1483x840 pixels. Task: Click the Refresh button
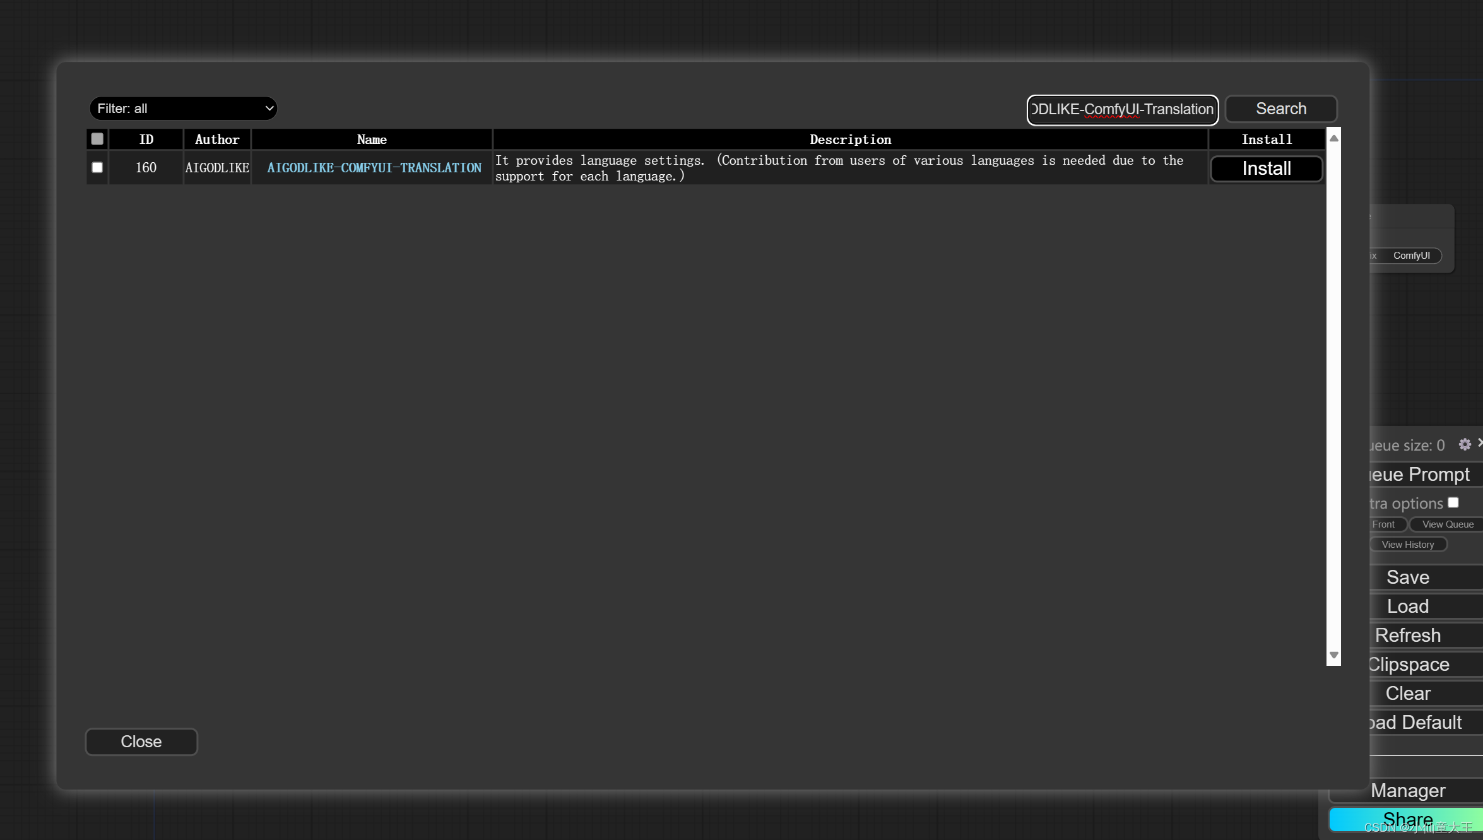(x=1408, y=635)
